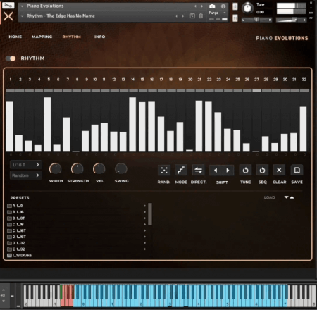Viewport: 317px width, 310px height.
Task: Open the instrument info icon
Action: click(x=223, y=6)
